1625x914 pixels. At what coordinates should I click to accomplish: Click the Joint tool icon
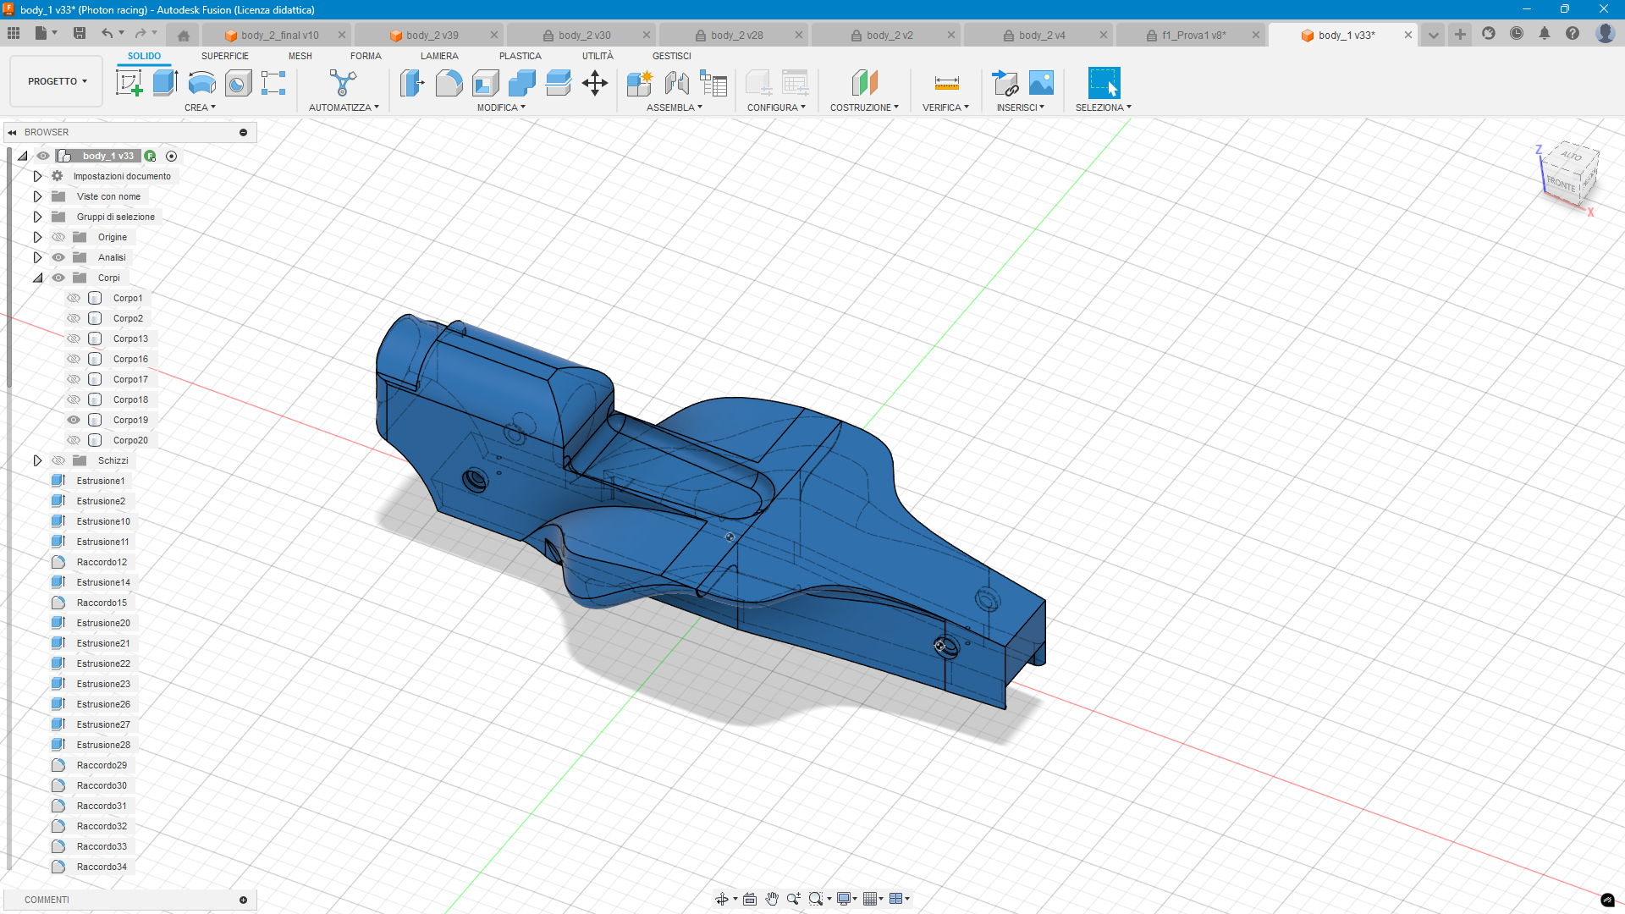point(677,83)
